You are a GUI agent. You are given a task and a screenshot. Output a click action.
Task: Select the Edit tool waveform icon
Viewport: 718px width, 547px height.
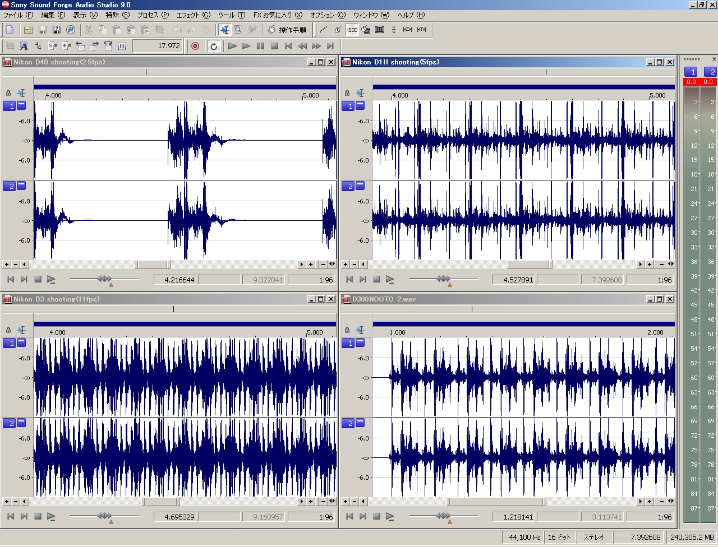224,30
